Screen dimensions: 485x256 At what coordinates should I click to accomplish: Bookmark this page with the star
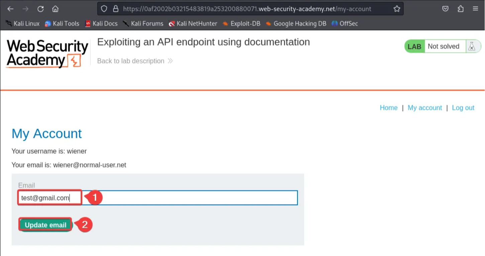point(397,9)
